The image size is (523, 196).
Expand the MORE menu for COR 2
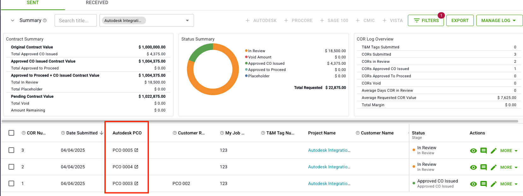pos(509,167)
